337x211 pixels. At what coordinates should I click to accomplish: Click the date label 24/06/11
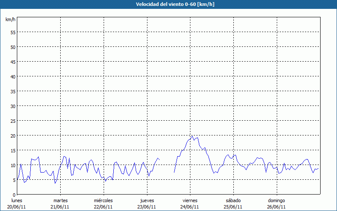190,207
